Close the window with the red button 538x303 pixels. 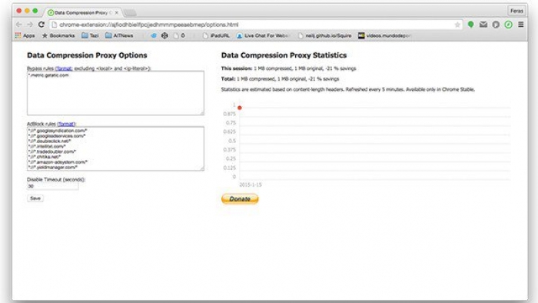tap(19, 11)
